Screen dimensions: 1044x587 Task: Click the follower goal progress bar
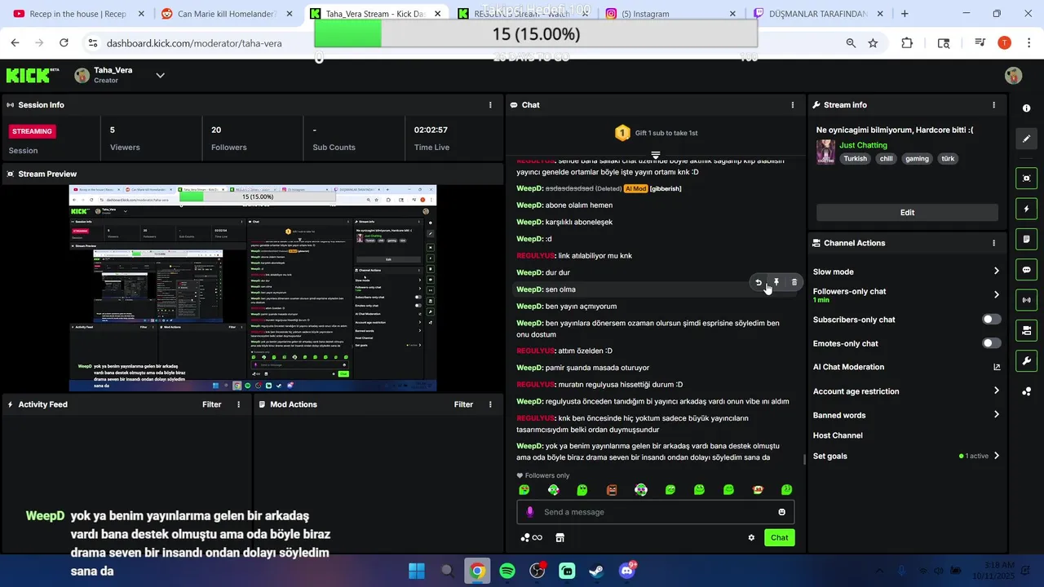point(536,34)
